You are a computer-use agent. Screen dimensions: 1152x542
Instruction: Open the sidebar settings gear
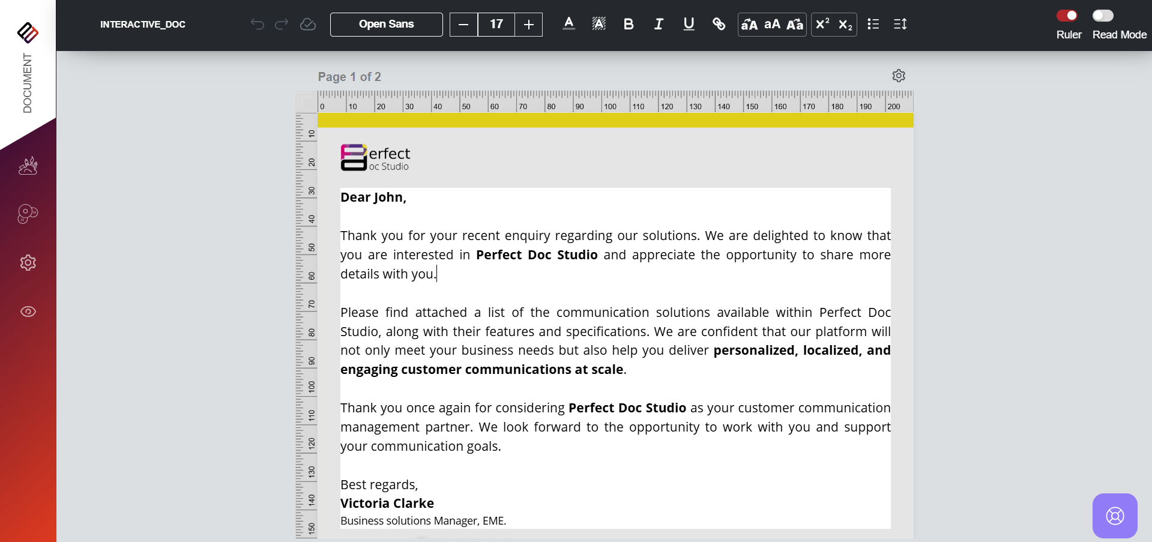28,262
